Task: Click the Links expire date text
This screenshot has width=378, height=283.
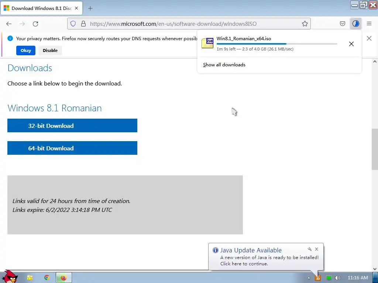Action: pos(62,210)
